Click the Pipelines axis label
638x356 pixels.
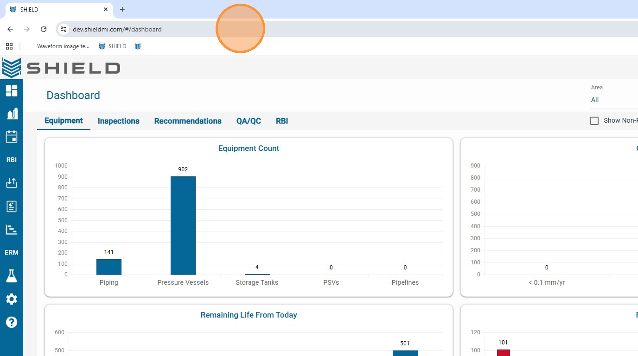pyautogui.click(x=405, y=282)
